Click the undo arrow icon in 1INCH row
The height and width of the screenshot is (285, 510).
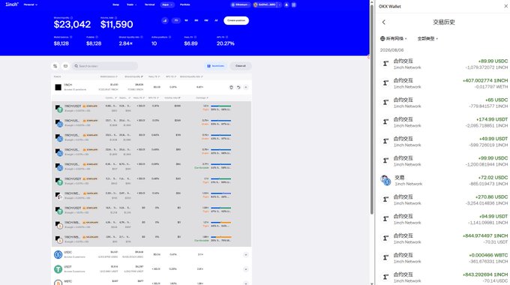coord(238,87)
